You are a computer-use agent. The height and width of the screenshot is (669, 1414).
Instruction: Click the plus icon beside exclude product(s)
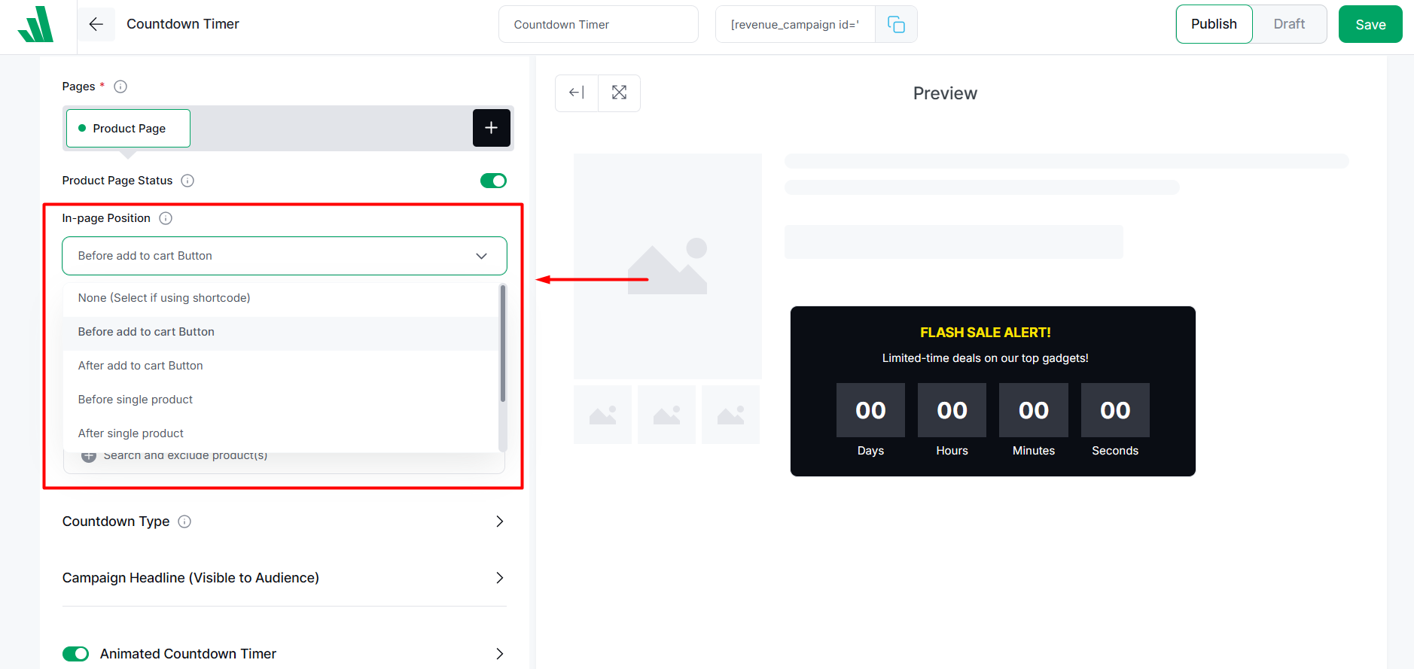pos(89,456)
